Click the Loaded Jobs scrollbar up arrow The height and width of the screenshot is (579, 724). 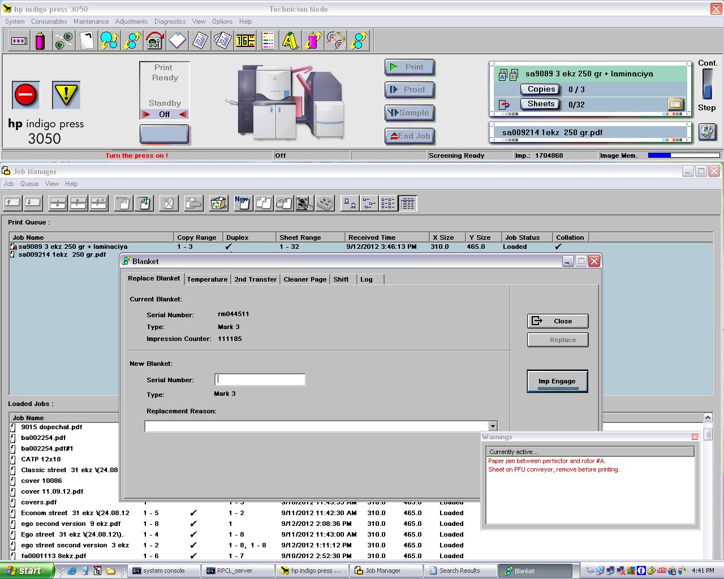[708, 418]
